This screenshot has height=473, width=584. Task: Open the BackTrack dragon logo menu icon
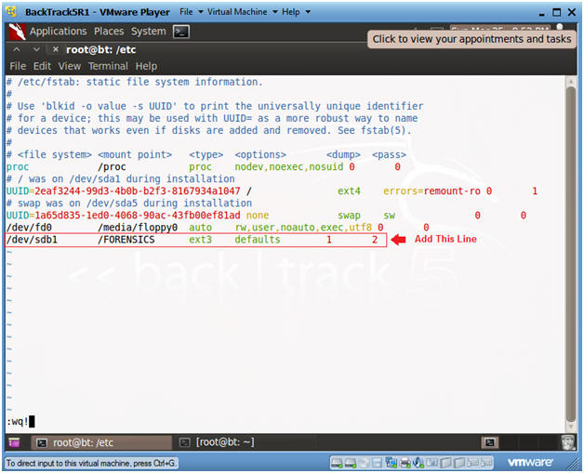(x=17, y=32)
